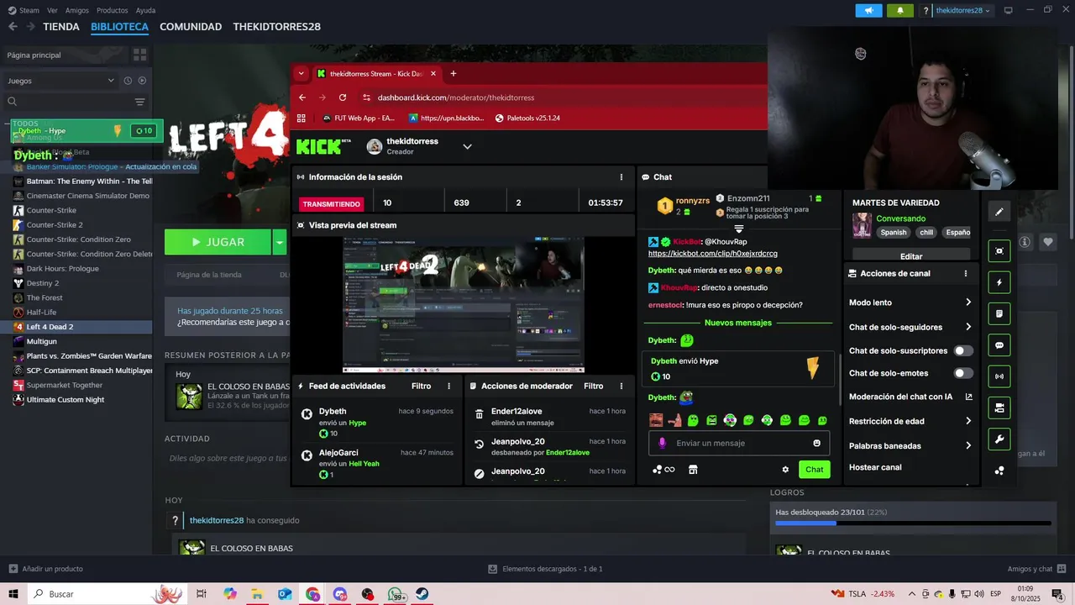Click the green JUGAR button
The image size is (1075, 605).
click(218, 242)
